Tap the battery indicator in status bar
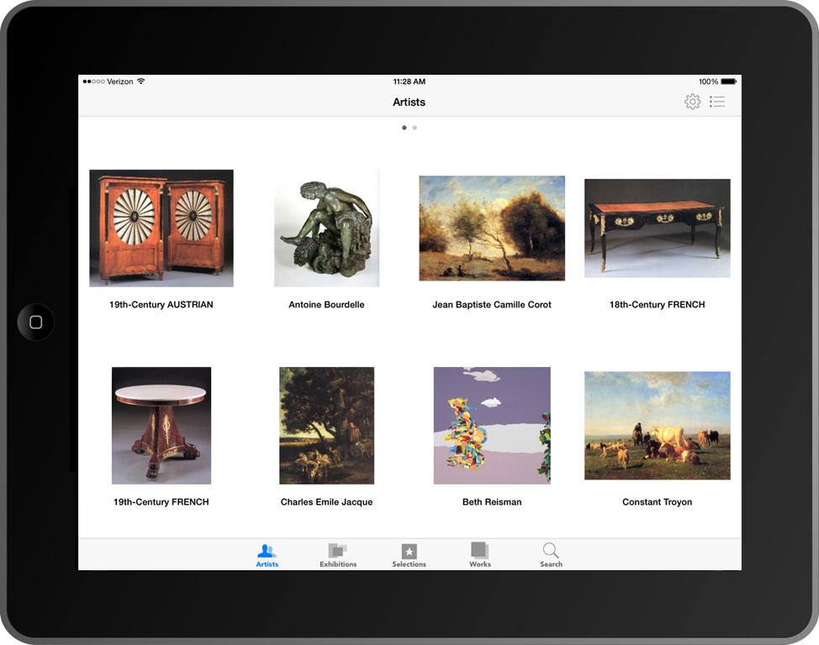 [x=729, y=81]
